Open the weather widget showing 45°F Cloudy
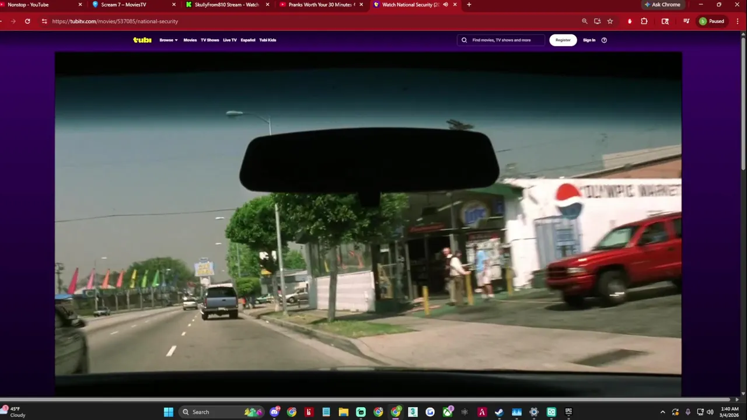747x420 pixels. point(15,412)
